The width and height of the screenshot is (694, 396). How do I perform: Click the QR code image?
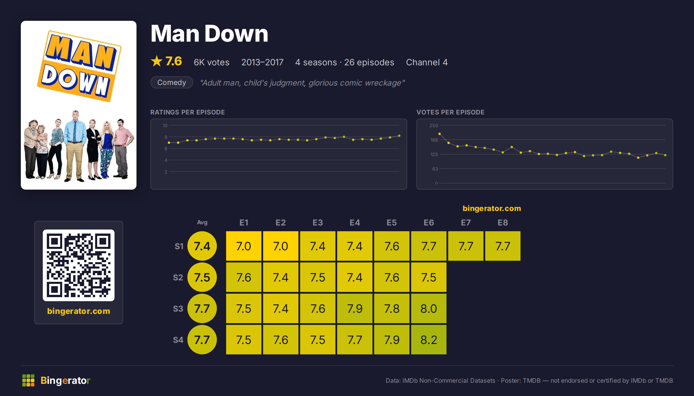coord(79,265)
